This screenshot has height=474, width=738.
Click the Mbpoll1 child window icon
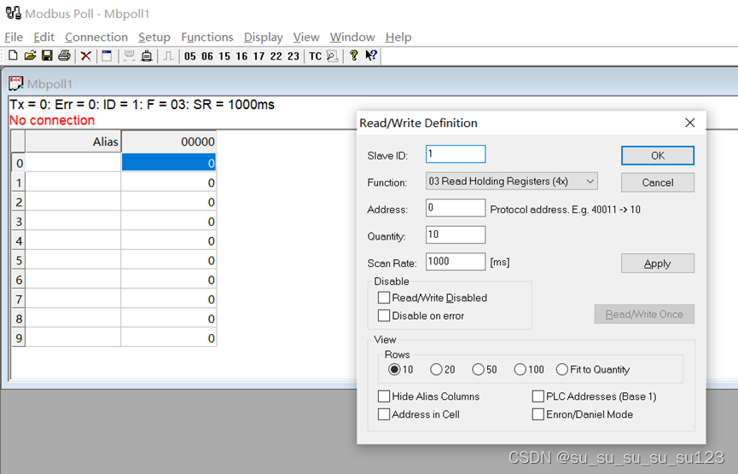coord(16,84)
